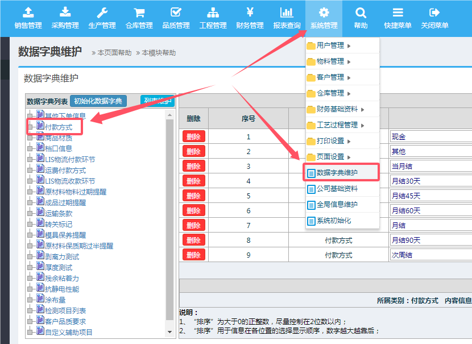
Task: Click the 生产管理 wrench icon
Action: click(102, 13)
